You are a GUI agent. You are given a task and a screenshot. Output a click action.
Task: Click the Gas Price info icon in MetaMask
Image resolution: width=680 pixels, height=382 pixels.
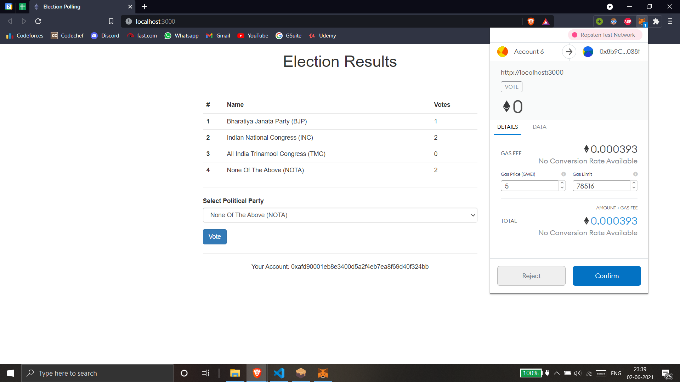pos(564,174)
